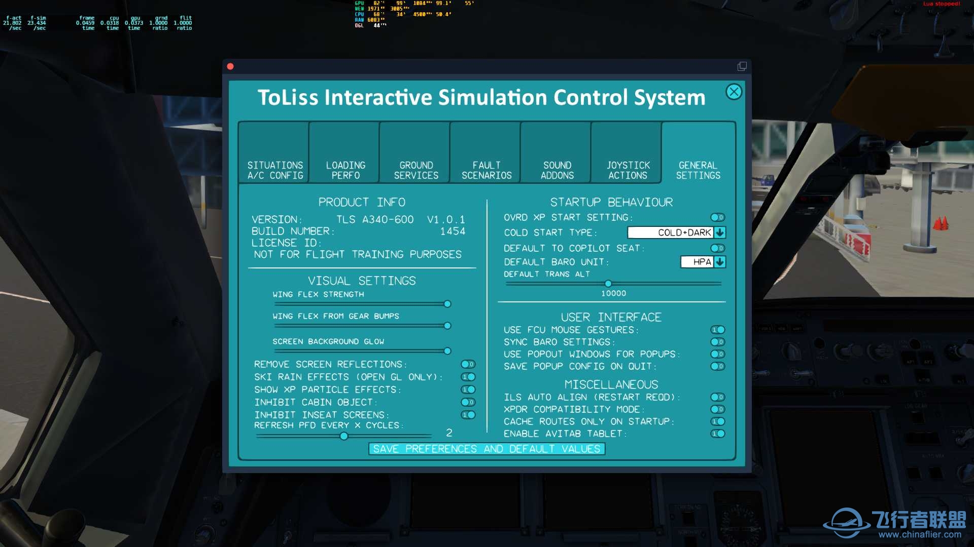Toggle Remove Screen Reflections
The height and width of the screenshot is (547, 974).
468,364
